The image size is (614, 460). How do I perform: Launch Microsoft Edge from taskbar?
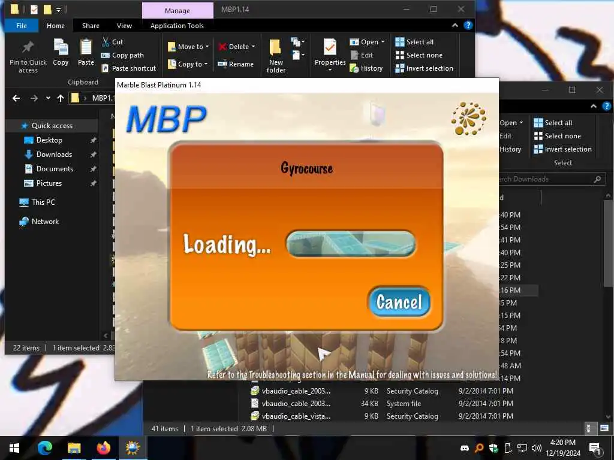(45, 448)
